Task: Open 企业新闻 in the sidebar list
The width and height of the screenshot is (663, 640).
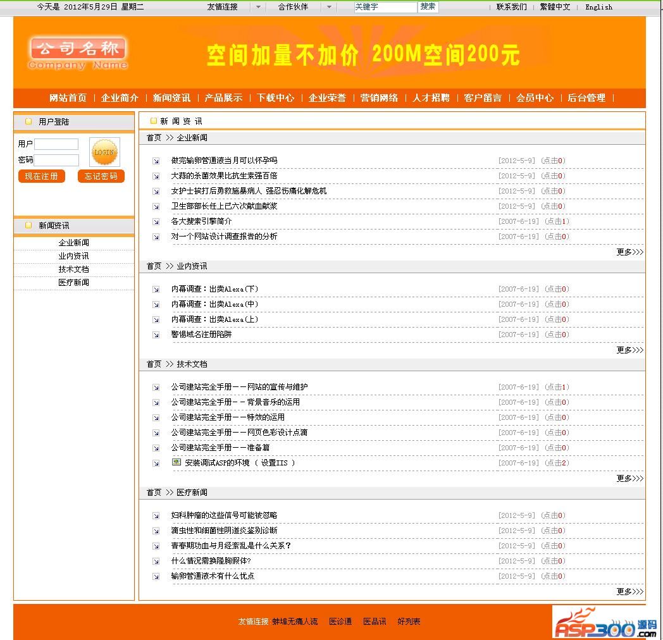Action: pyautogui.click(x=73, y=243)
